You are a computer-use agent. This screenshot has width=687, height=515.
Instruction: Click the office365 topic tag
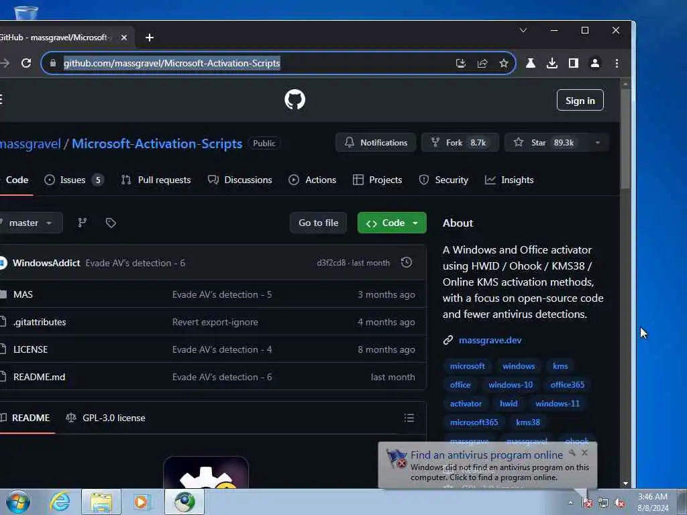tap(568, 385)
